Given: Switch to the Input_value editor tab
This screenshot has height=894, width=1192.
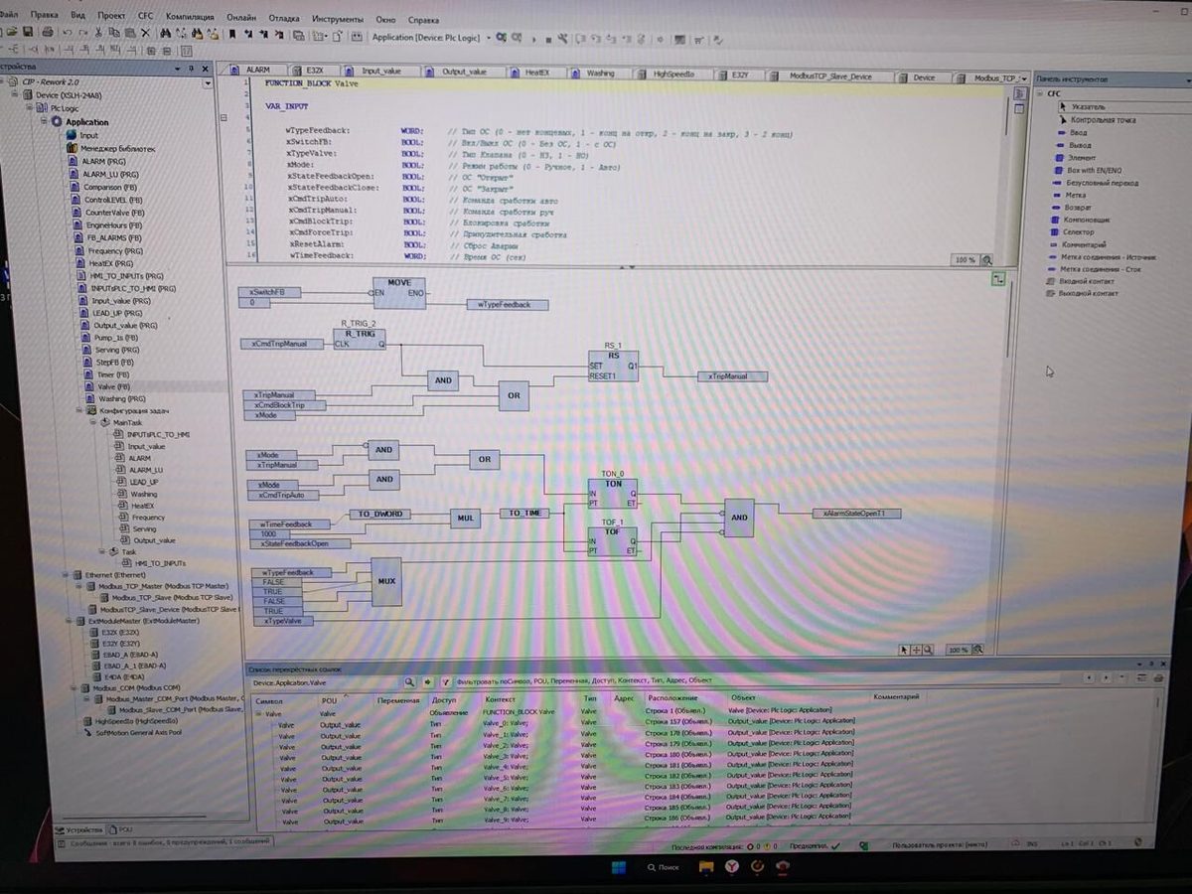Looking at the screenshot, I should 381,73.
